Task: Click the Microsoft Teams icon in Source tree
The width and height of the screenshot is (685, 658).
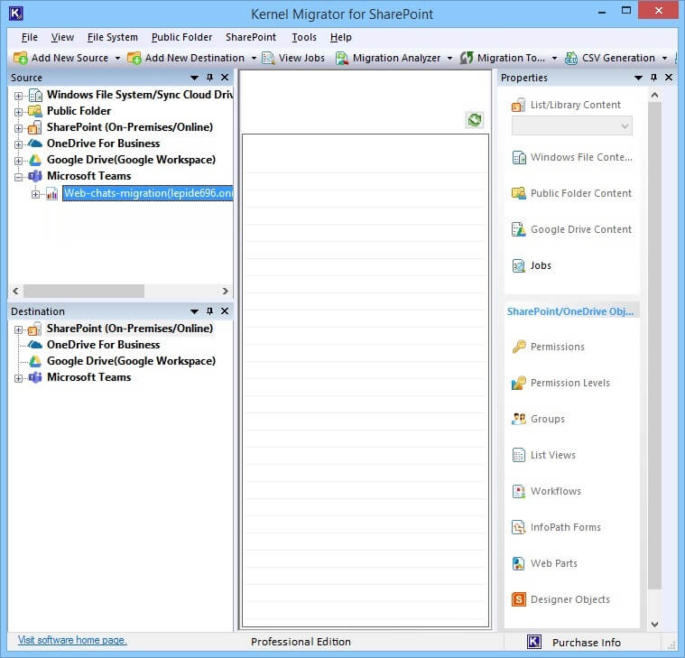Action: click(35, 176)
